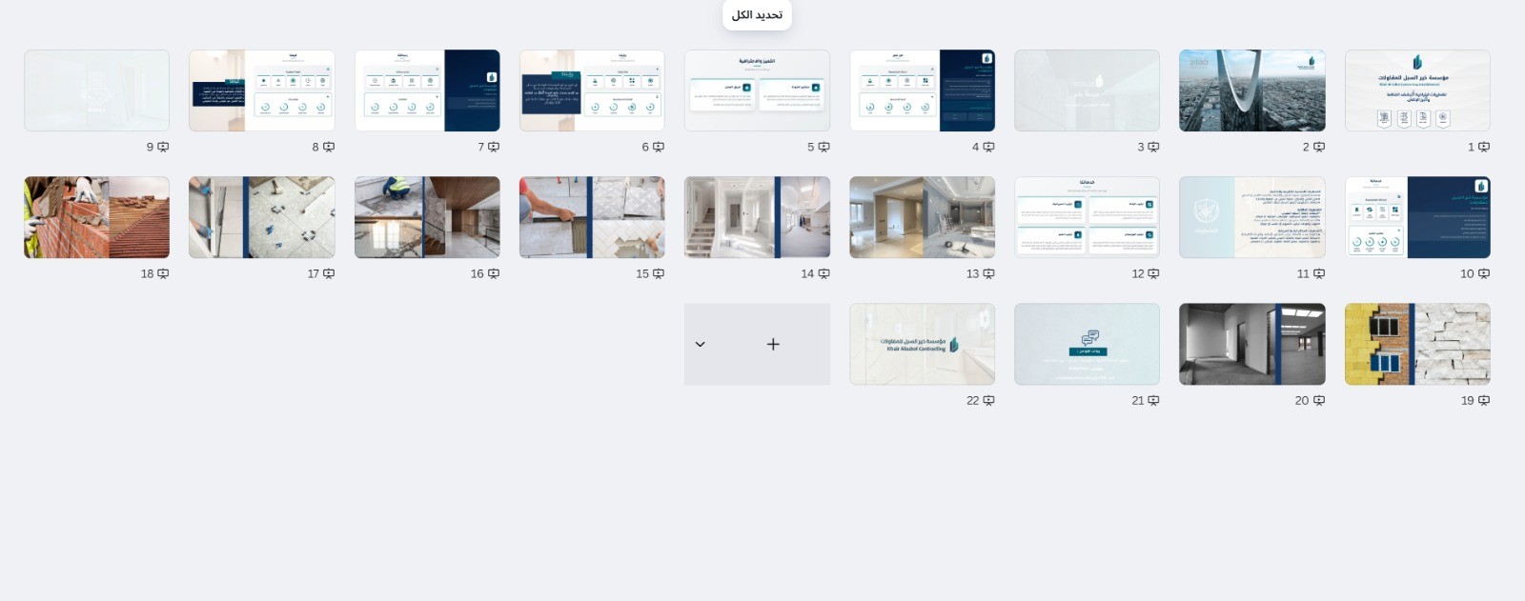This screenshot has width=1525, height=601.
Task: Click the presentation icon beside page 20
Action: point(1319,401)
